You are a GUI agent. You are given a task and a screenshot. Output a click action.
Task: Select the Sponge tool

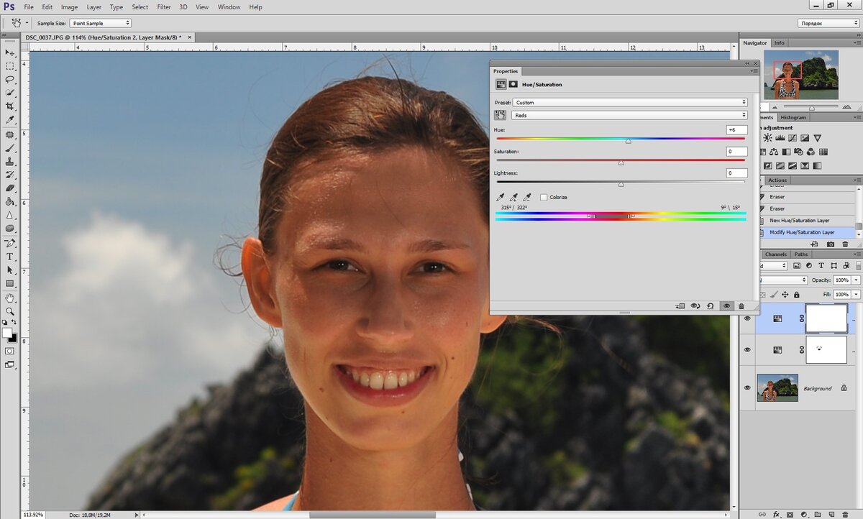point(10,229)
